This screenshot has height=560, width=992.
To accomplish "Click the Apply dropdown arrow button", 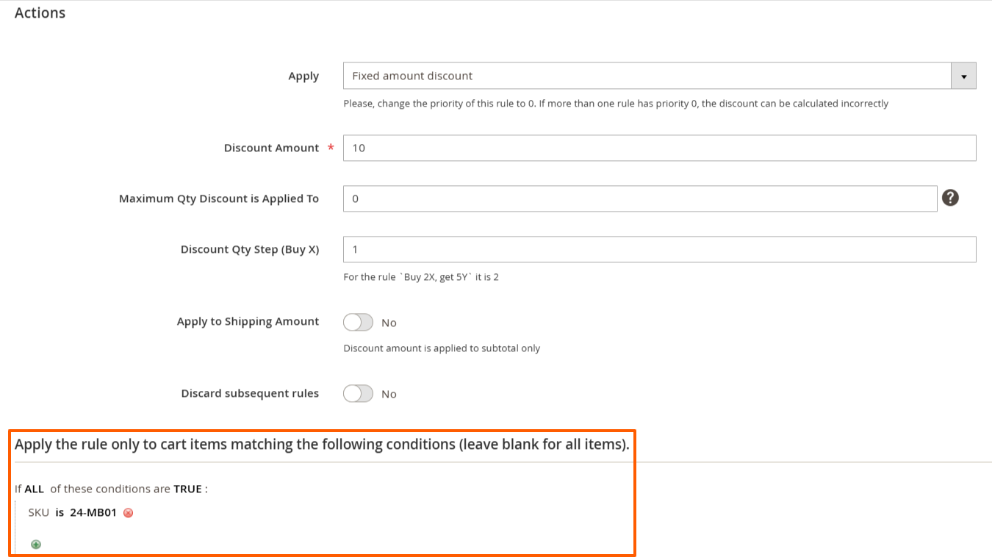I will pyautogui.click(x=963, y=76).
